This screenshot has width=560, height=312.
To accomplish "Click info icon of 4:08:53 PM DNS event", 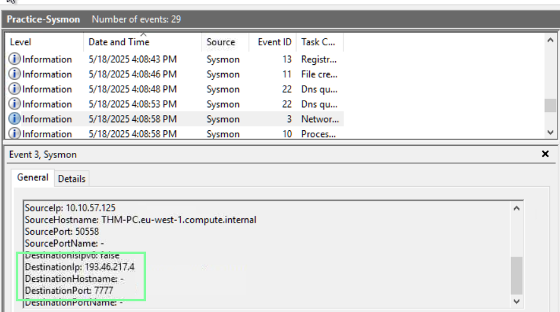I will [x=15, y=104].
